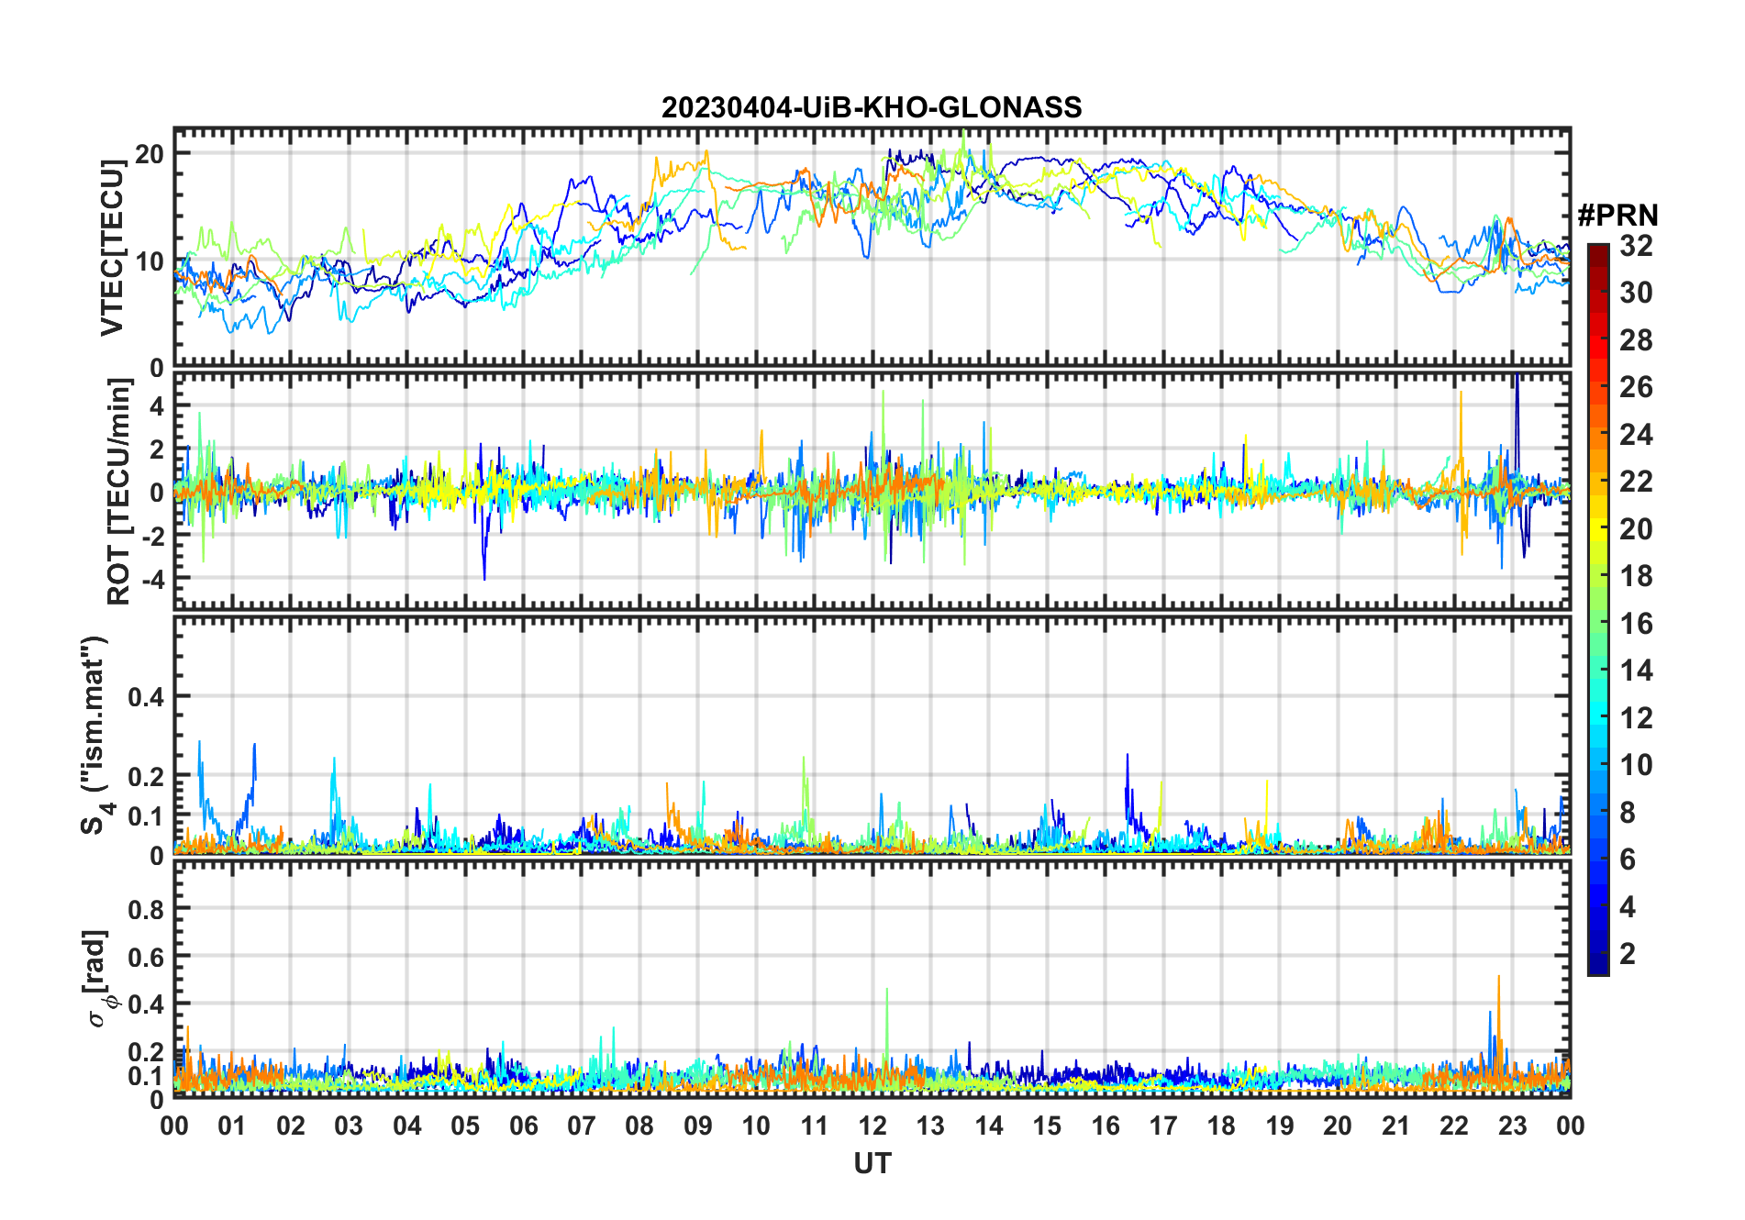
Task: Click the VTEC y-axis tick label 10
Action: pyautogui.click(x=150, y=261)
